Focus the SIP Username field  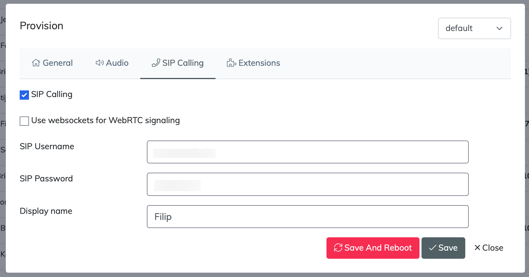tap(308, 152)
